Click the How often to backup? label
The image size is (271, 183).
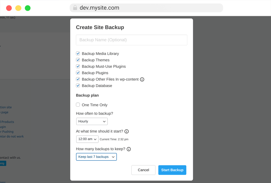[x=94, y=114]
